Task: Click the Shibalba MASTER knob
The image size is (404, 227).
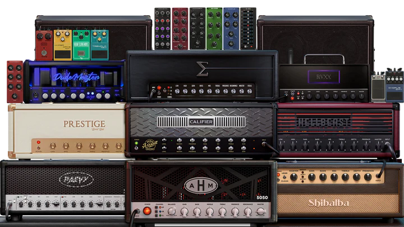Action: (293, 177)
